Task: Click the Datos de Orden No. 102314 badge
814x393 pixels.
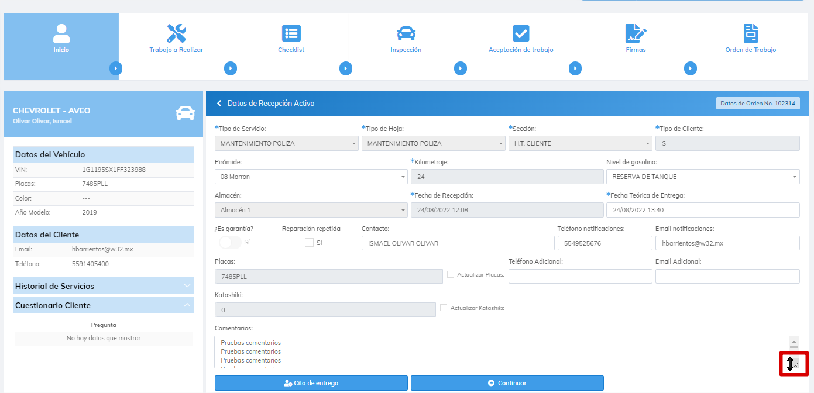Action: click(758, 104)
